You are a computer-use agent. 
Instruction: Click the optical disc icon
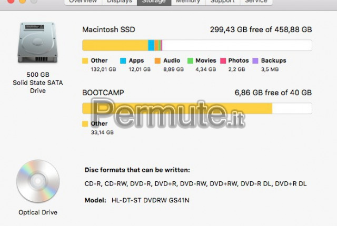[x=38, y=181]
